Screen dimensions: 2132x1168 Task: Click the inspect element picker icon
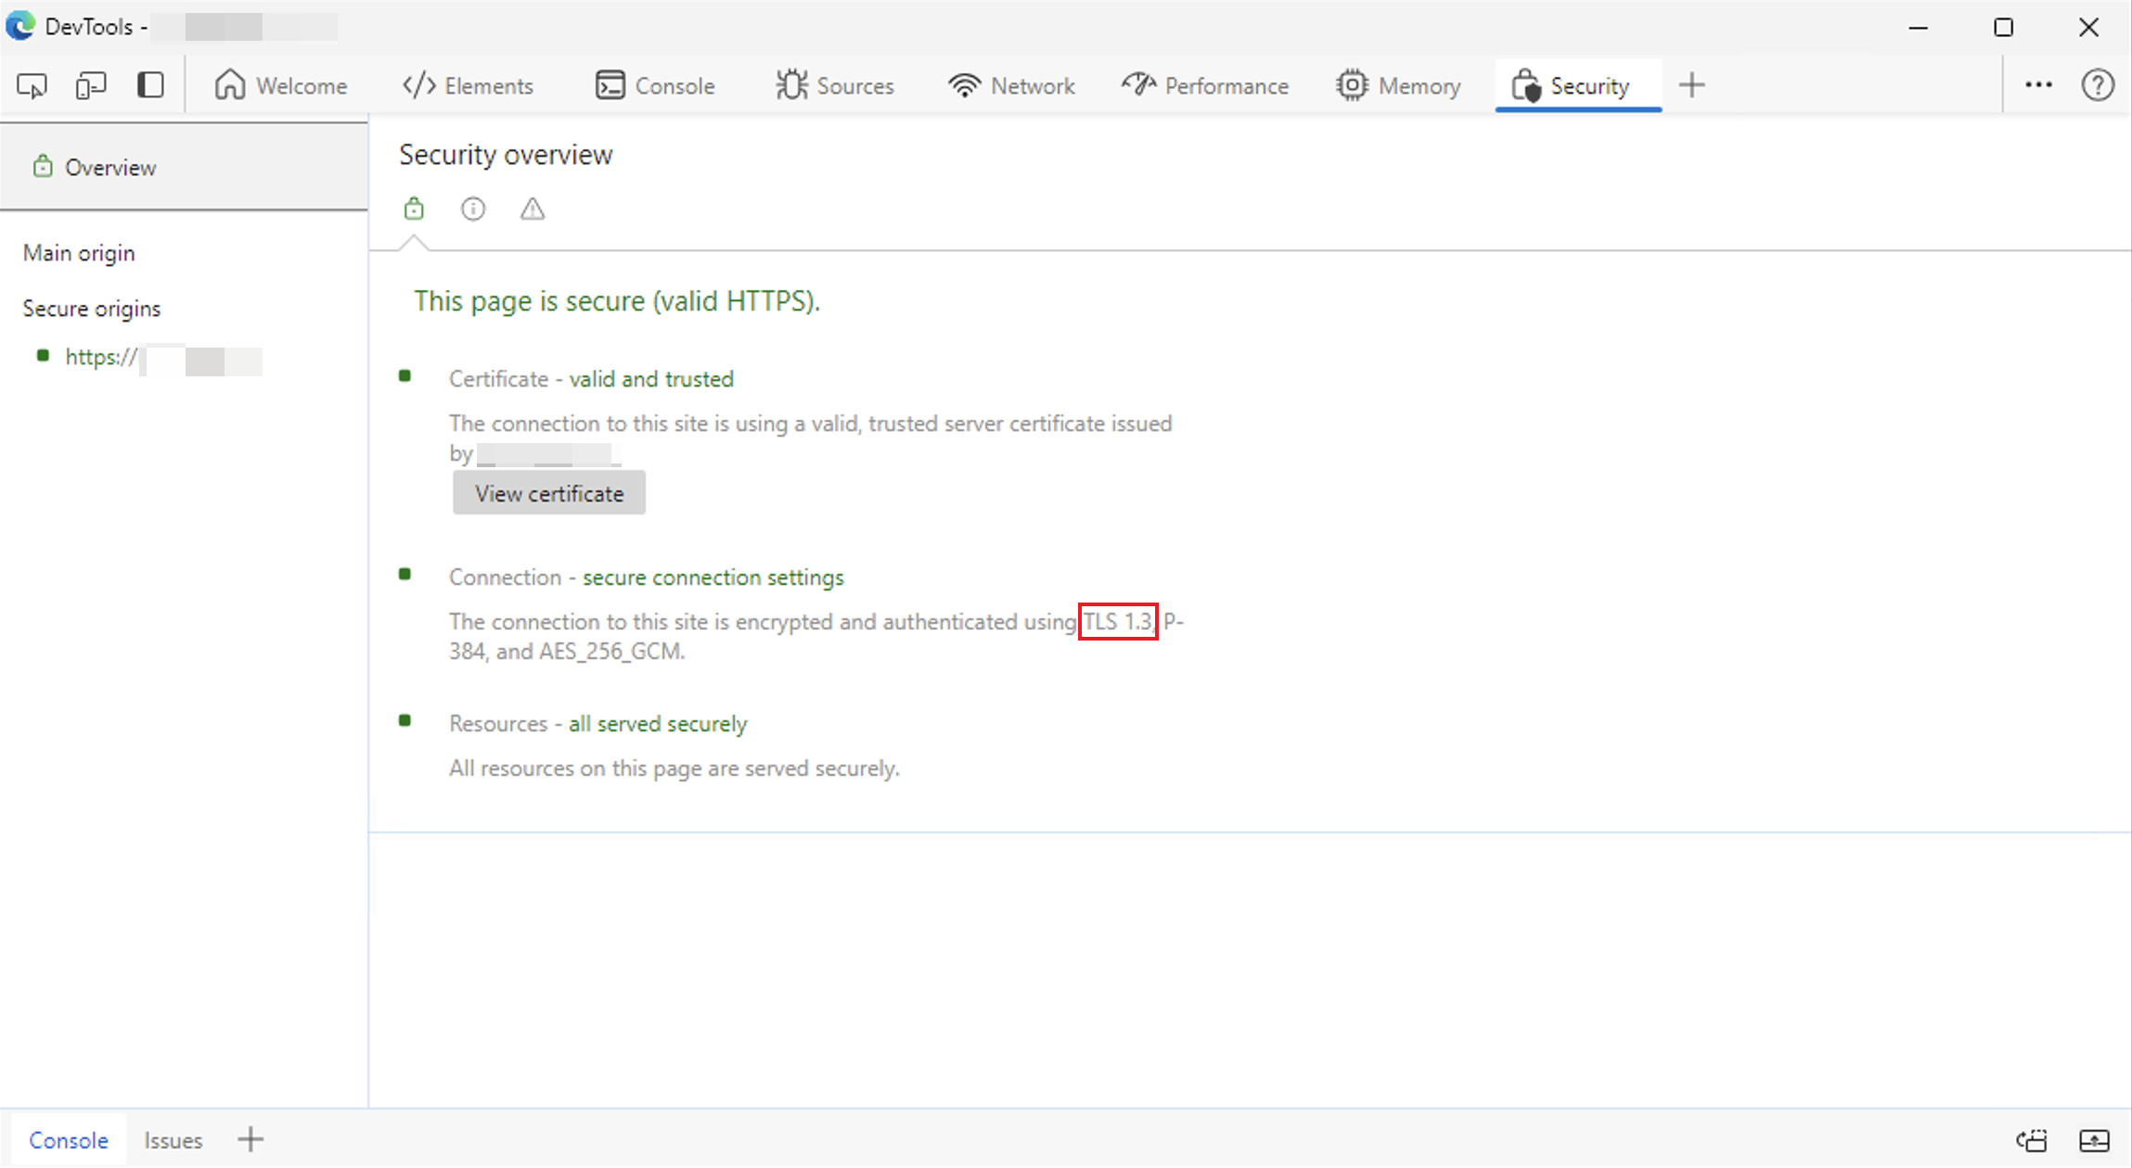[x=32, y=86]
